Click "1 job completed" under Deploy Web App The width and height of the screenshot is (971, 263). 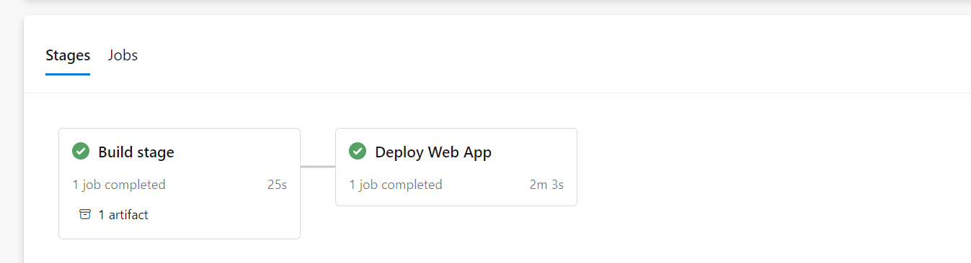[396, 185]
